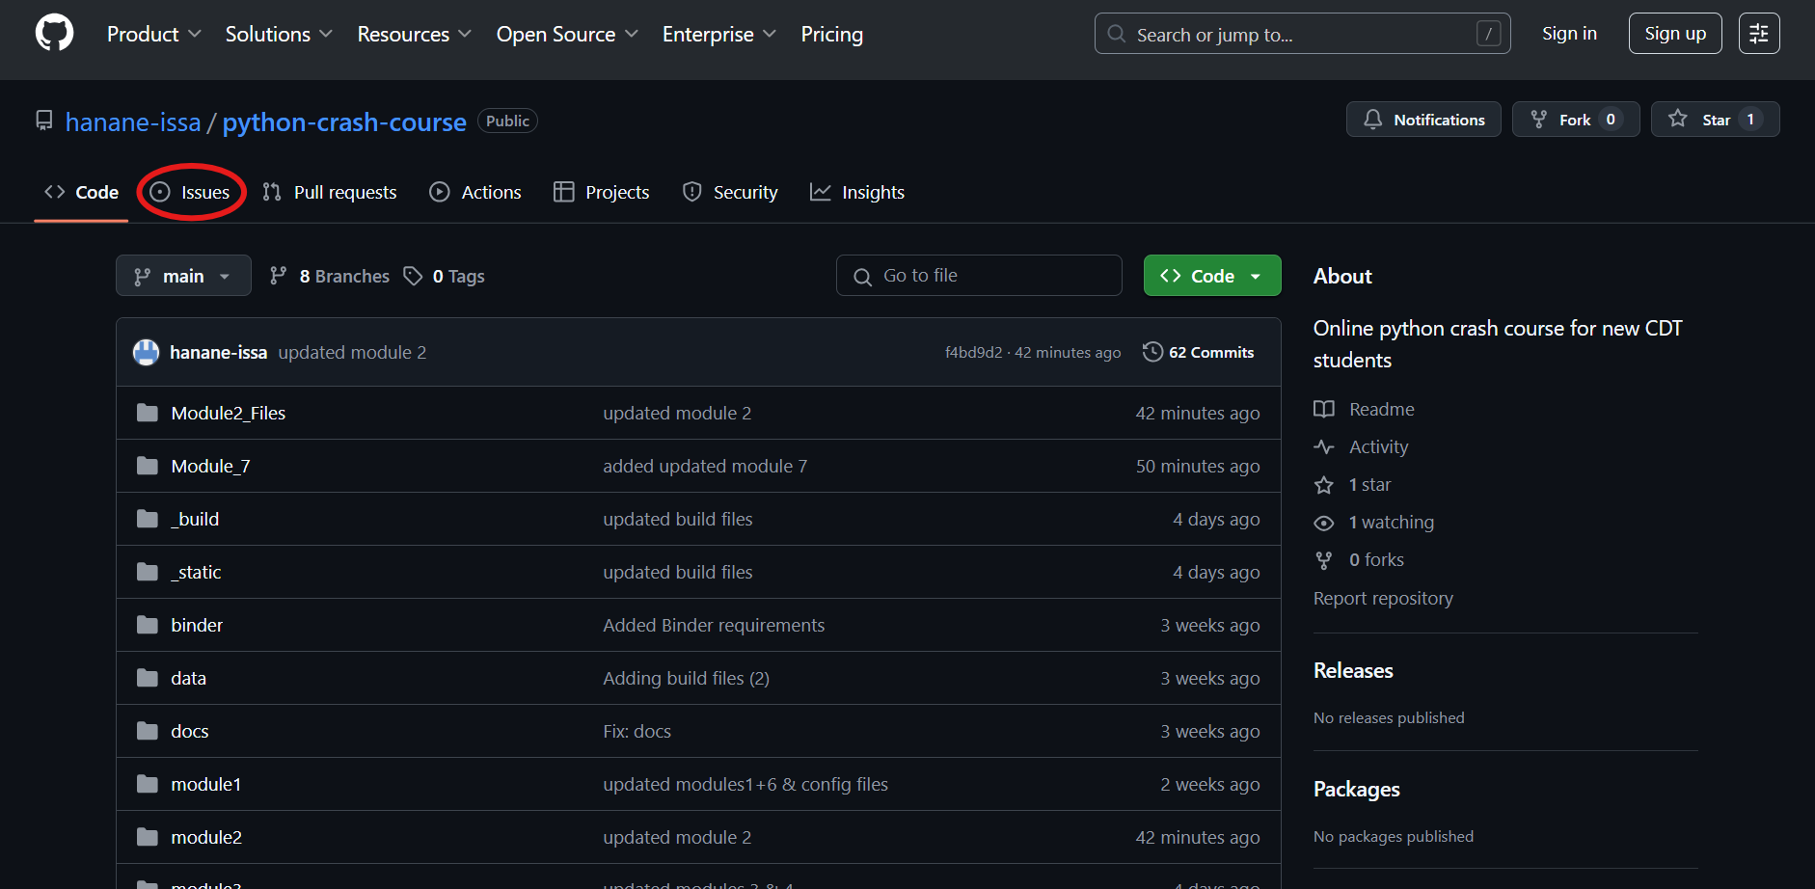Open the command palette settings icon in header
This screenshot has height=889, width=1815.
click(1759, 33)
